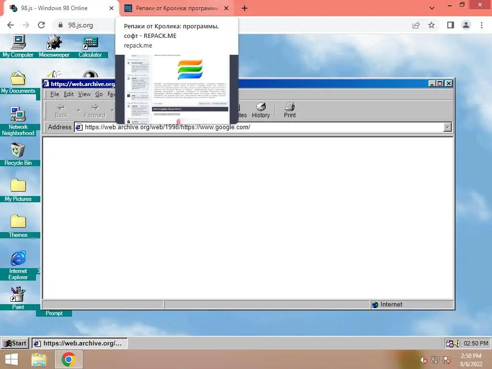Screen dimensions: 492x369
Task: Click the Chrome 98.js.org address bar
Action: (x=81, y=25)
